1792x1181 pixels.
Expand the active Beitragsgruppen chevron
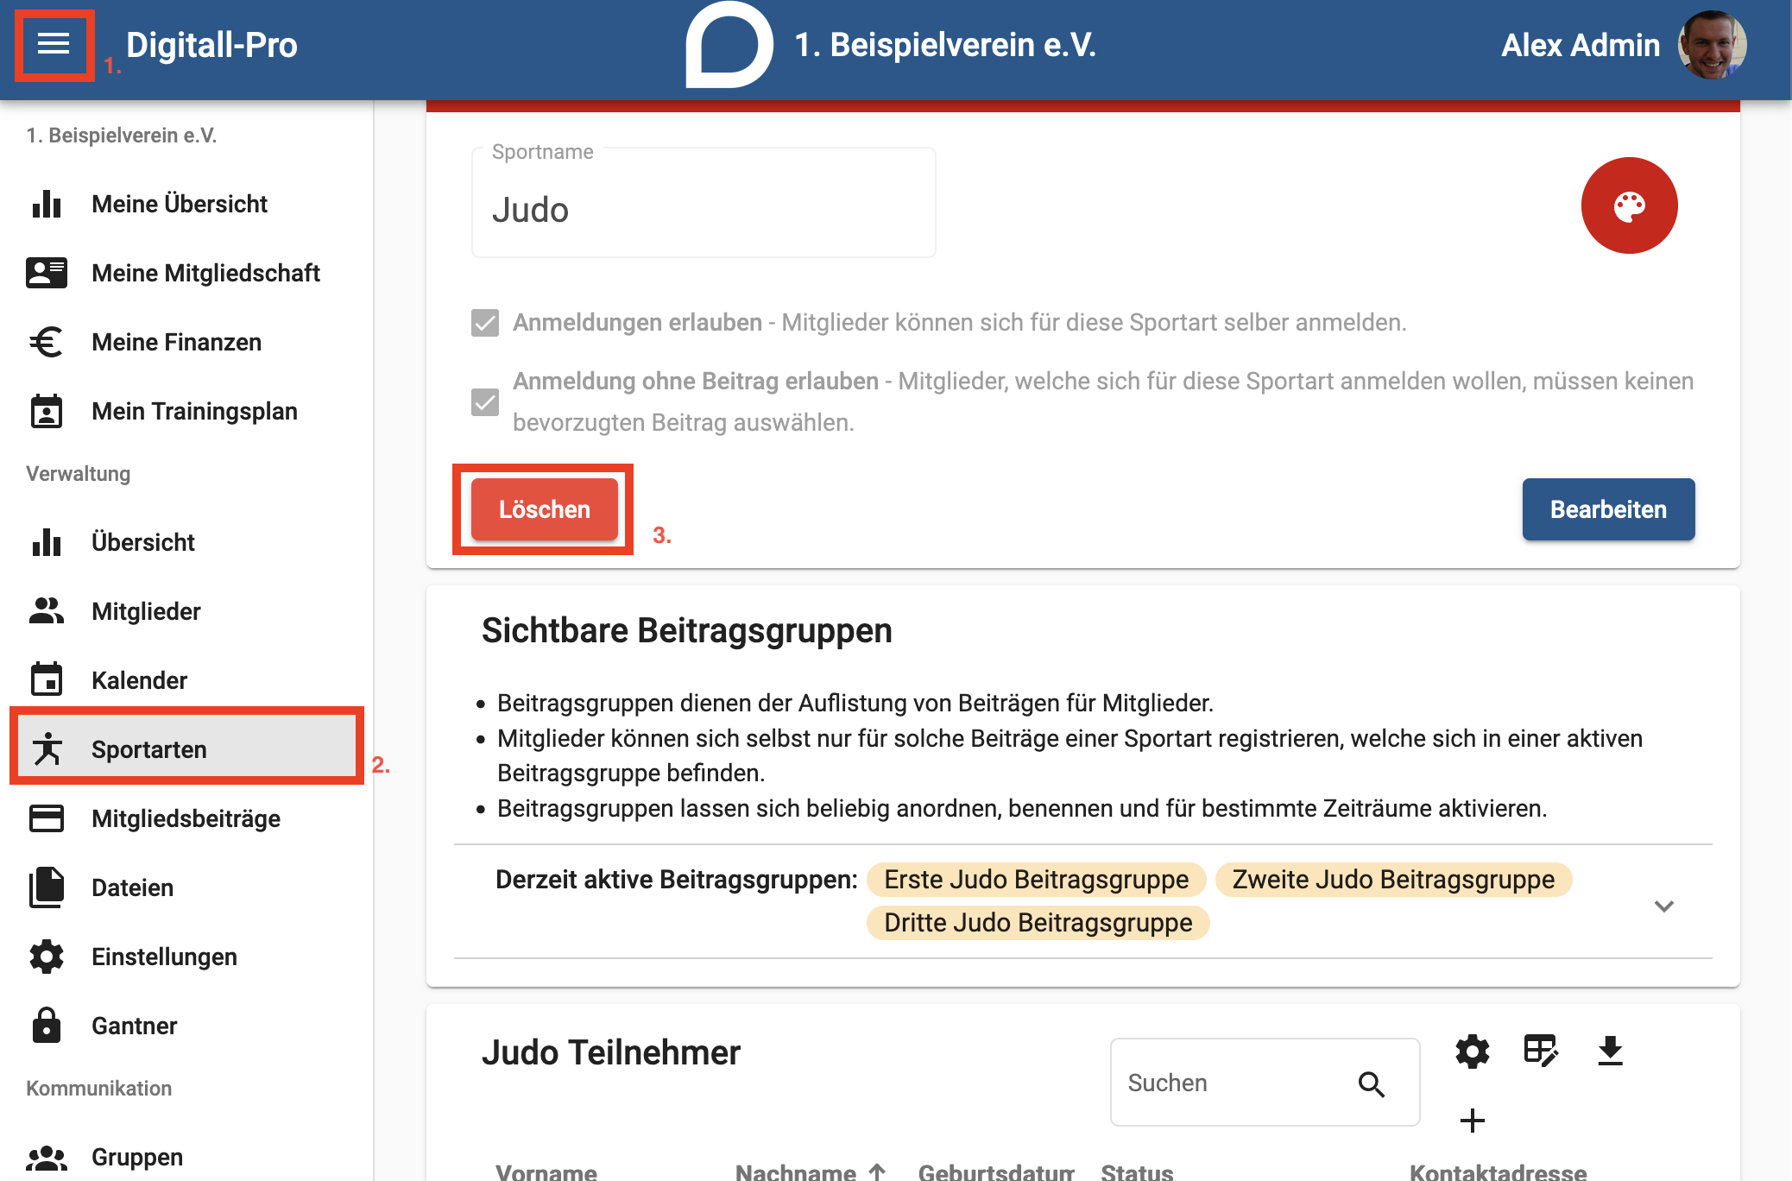1664,906
